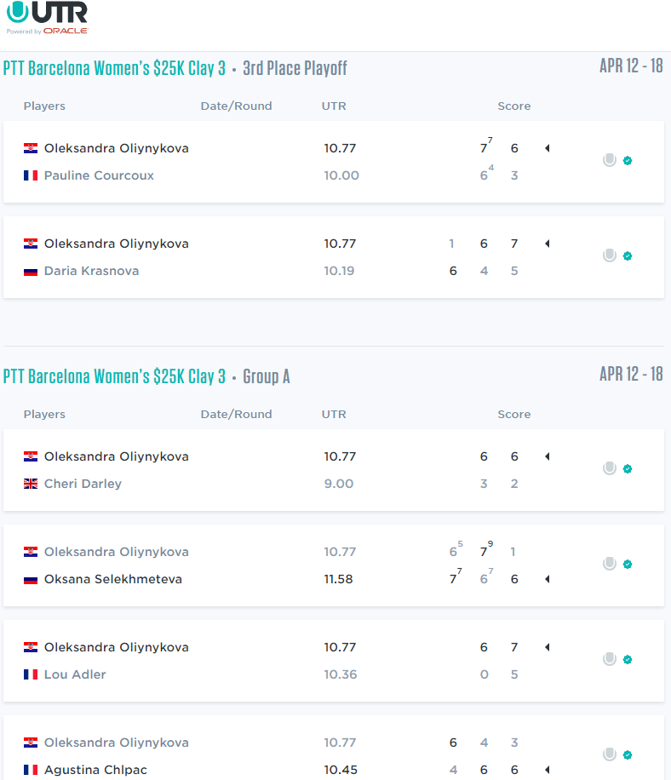Click UTR ball icon in Pauline Courcoux match
671x780 pixels.
point(610,160)
